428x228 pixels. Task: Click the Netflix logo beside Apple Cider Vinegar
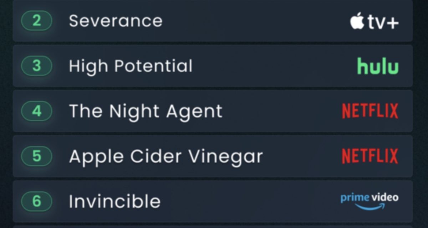point(370,156)
